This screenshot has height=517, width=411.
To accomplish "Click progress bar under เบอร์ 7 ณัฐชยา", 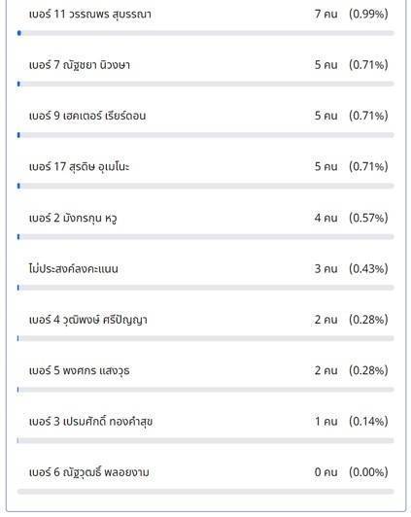I will [206, 84].
